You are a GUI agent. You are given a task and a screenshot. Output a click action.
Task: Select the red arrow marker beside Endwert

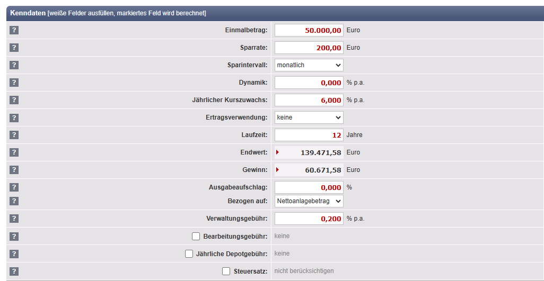point(277,152)
